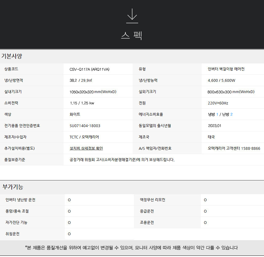Click the O mark for 자가진단 기능
The width and height of the screenshot is (264, 257).
click(69, 223)
